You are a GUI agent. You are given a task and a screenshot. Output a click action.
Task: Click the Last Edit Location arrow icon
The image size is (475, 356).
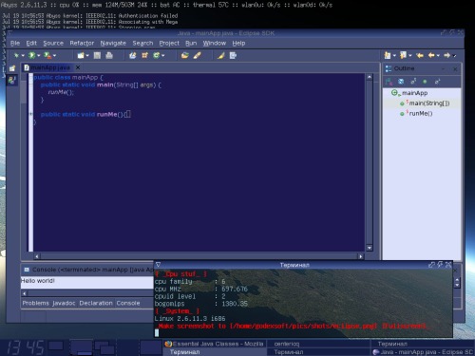point(420,56)
